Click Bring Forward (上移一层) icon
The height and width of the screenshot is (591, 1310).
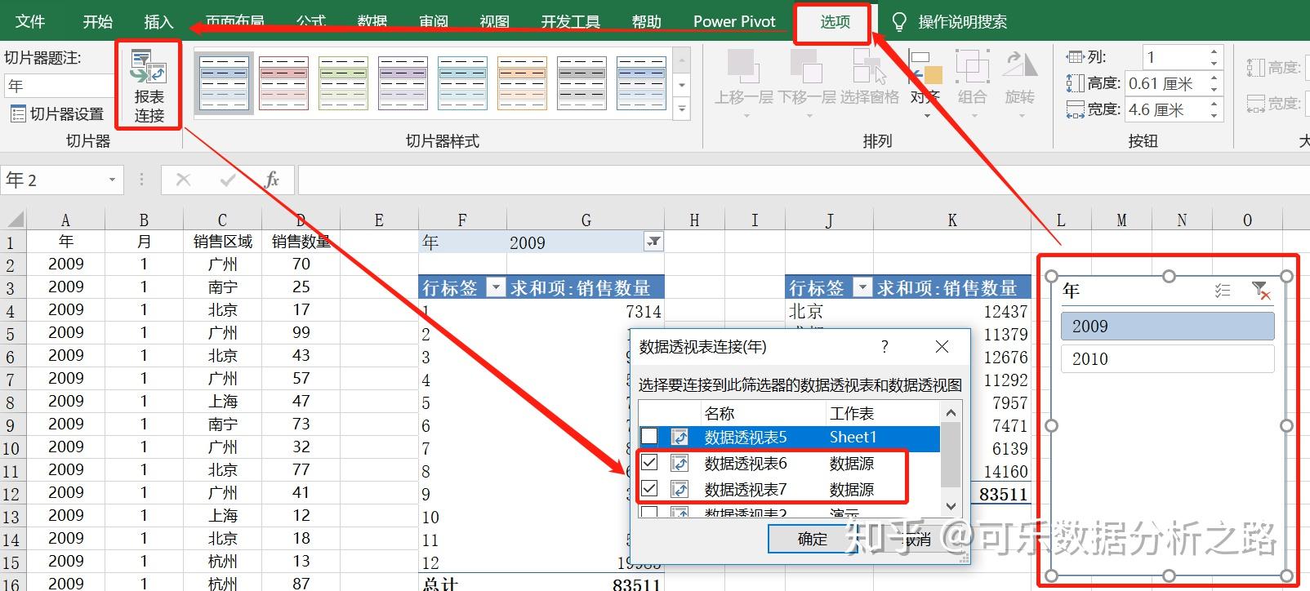pyautogui.click(x=743, y=65)
